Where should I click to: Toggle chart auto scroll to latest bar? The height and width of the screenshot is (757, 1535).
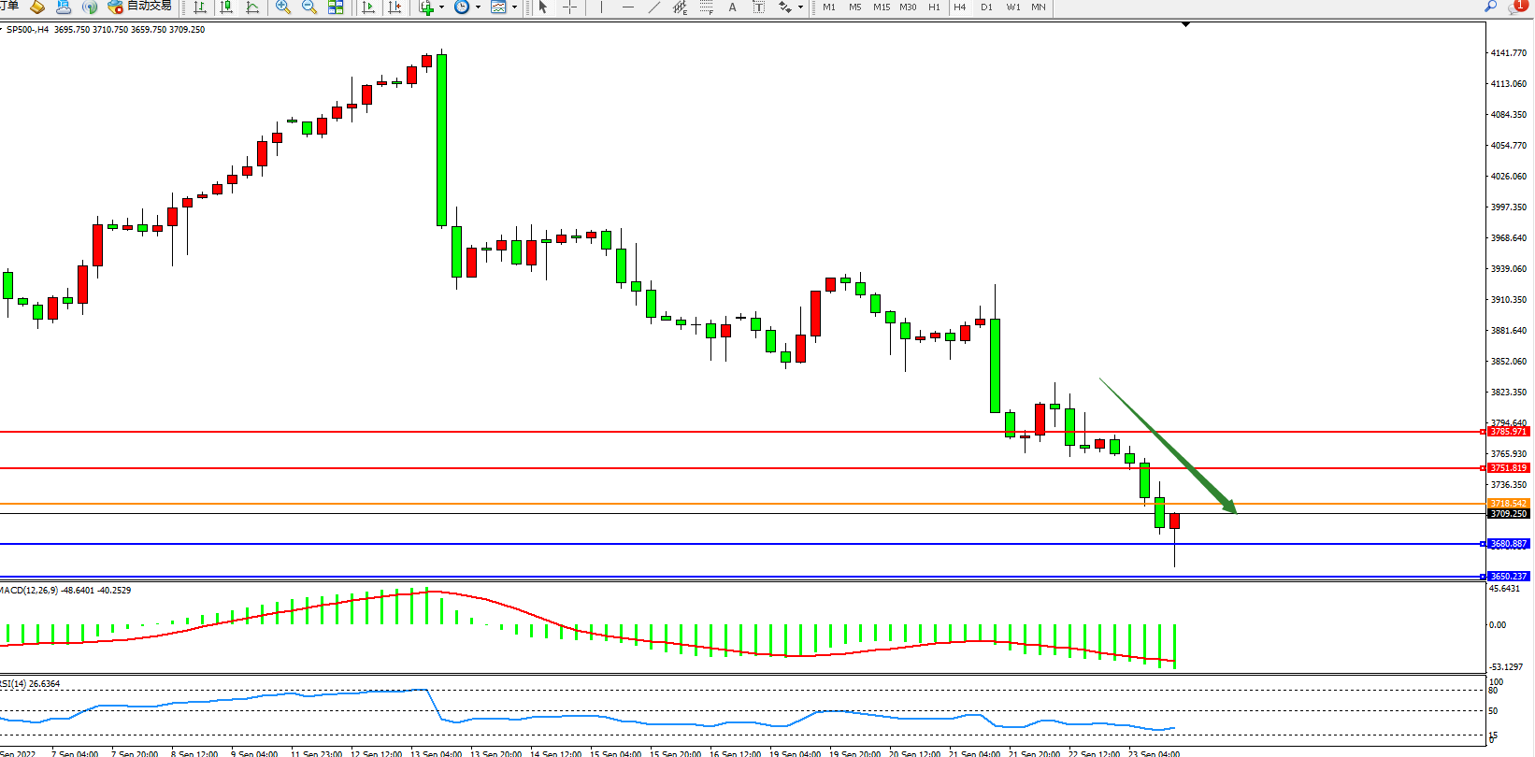[x=368, y=7]
